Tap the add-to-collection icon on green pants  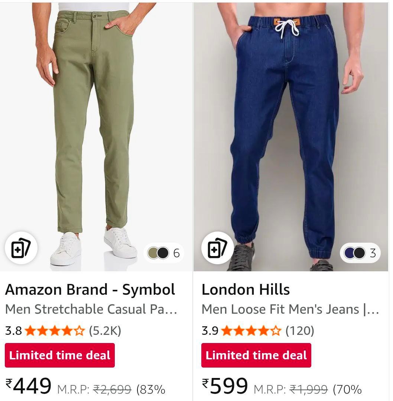pos(21,248)
